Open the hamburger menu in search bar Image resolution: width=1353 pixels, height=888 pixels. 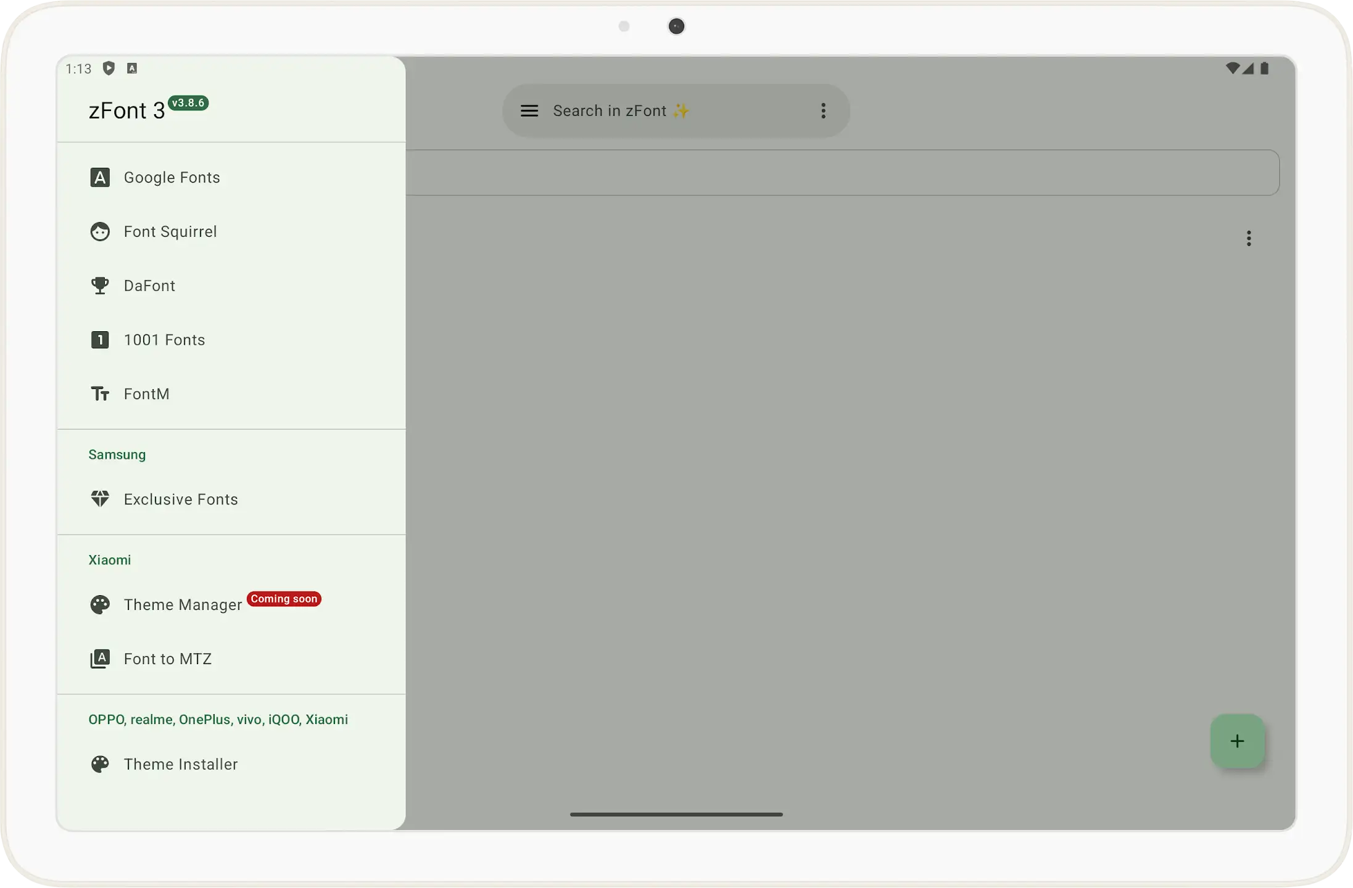(x=529, y=111)
